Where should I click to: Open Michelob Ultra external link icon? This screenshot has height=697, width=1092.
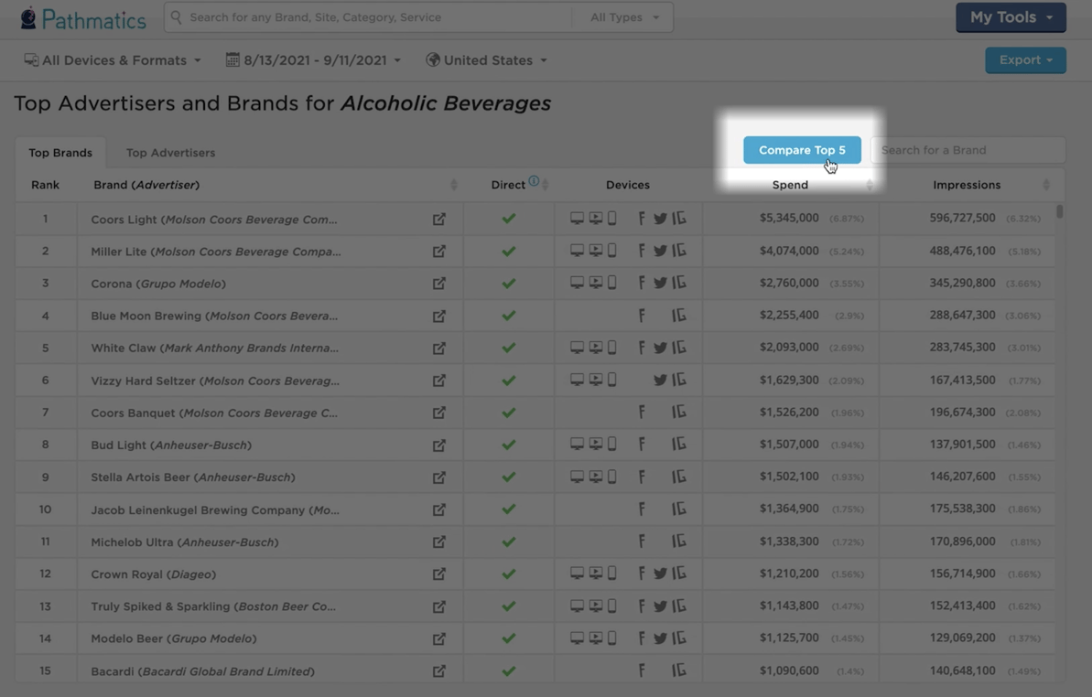click(x=438, y=542)
